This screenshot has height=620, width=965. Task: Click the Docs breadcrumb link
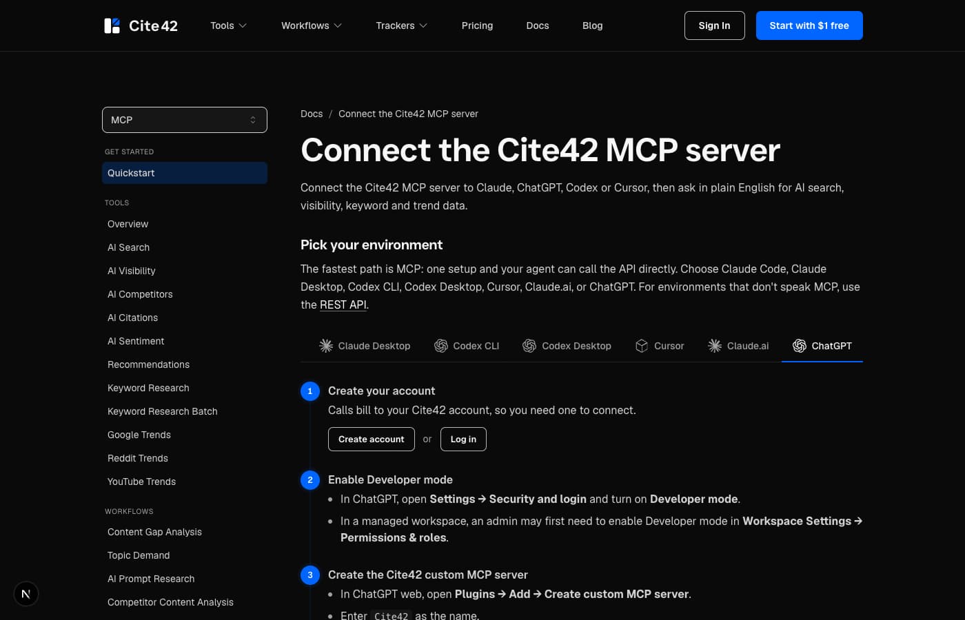pos(312,114)
